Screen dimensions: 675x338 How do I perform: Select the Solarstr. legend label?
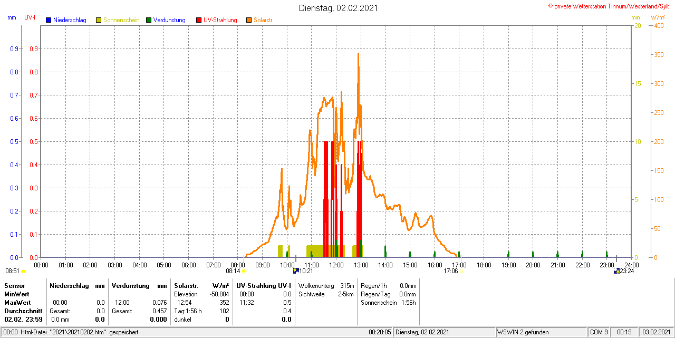264,20
